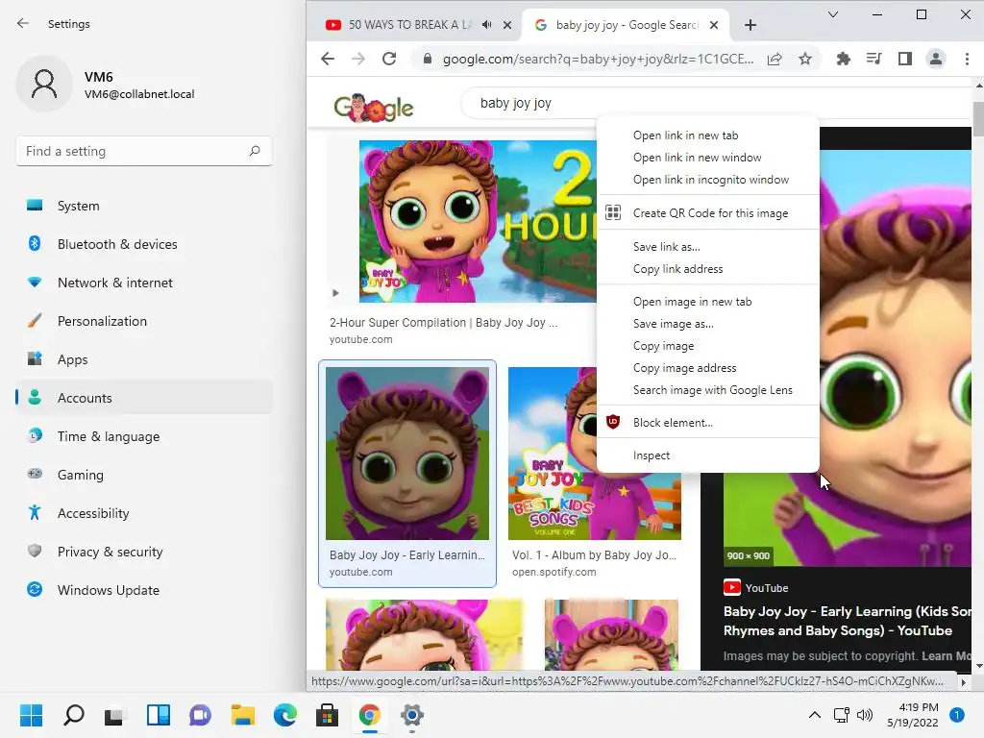Mute audio on the YouTube tab speaker icon
984x738 pixels.
click(x=487, y=25)
